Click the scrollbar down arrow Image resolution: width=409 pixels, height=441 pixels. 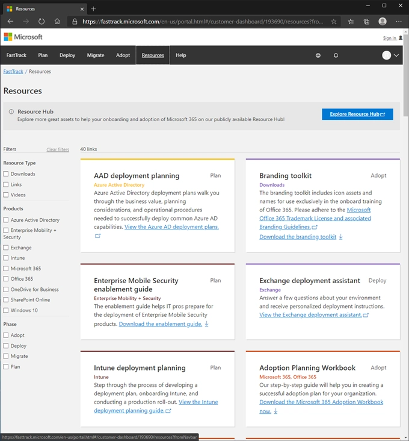(x=405, y=438)
